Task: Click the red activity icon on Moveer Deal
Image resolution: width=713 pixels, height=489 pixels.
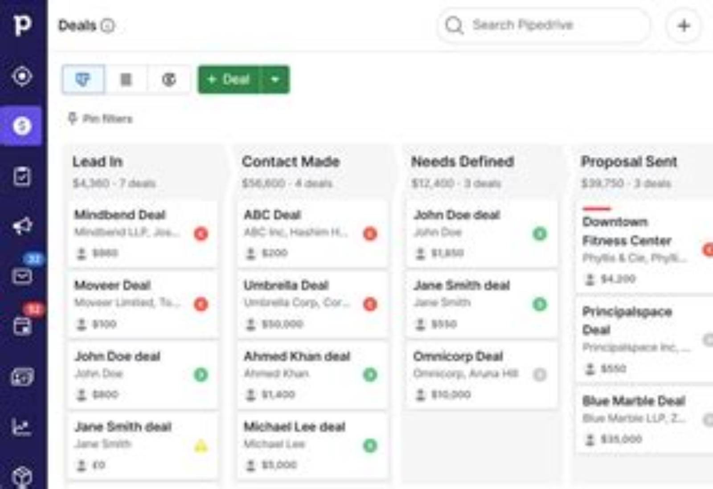Action: [201, 304]
